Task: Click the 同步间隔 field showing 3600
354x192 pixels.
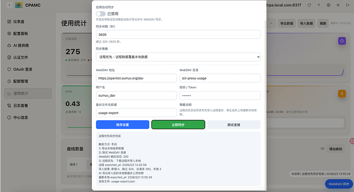Action: [178, 34]
